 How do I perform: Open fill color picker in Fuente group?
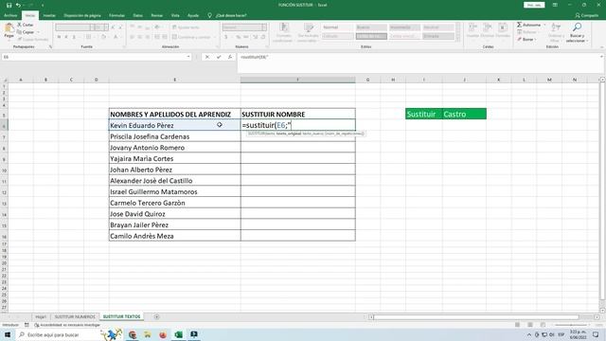[104, 37]
